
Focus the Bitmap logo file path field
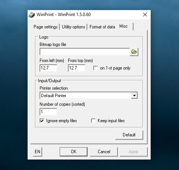pyautogui.click(x=85, y=52)
